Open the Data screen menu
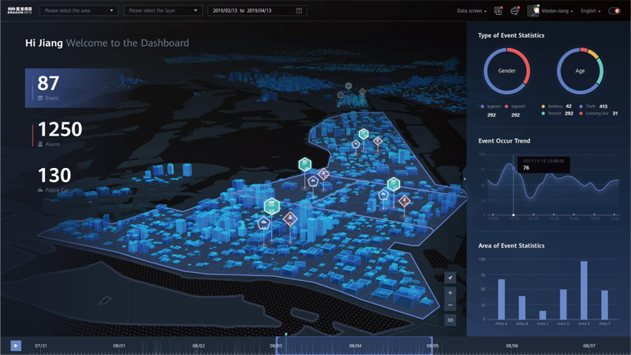The height and width of the screenshot is (355, 631). 472,11
